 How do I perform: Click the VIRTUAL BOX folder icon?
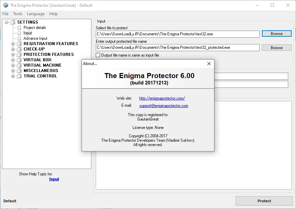tap(19, 60)
